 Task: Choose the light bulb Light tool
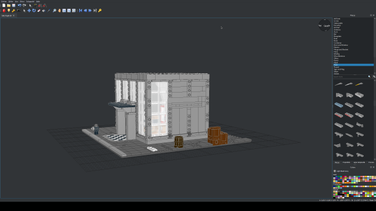point(9,11)
